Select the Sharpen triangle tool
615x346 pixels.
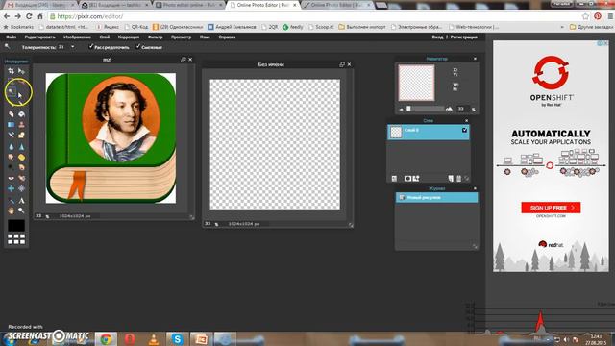(x=21, y=146)
